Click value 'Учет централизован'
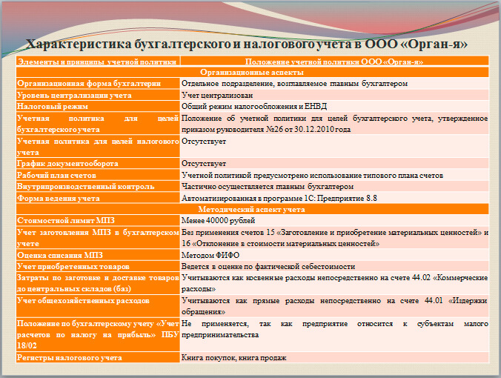 coord(217,95)
